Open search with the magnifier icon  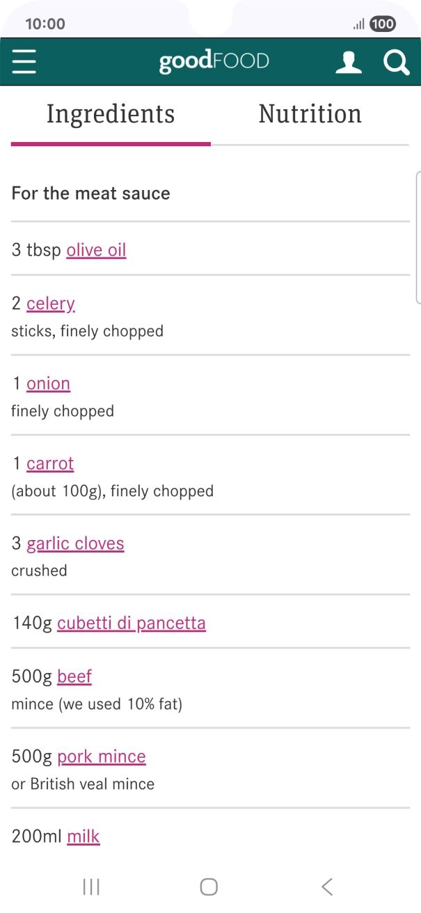(396, 62)
